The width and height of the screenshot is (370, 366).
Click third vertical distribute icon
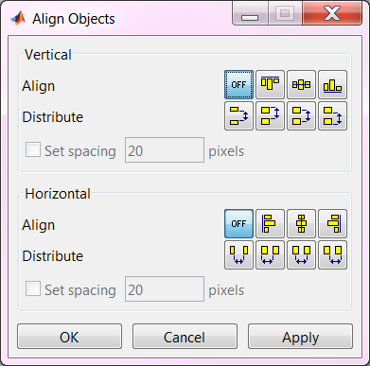tap(301, 115)
